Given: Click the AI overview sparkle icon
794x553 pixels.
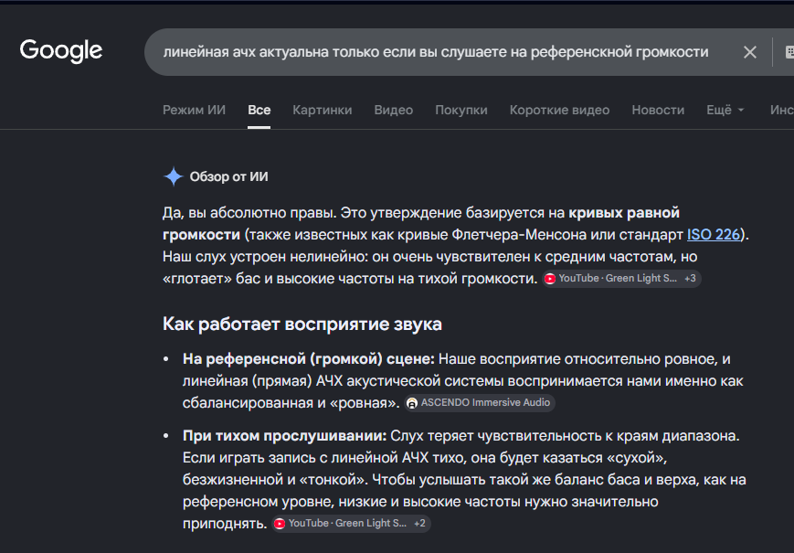Looking at the screenshot, I should pos(174,176).
